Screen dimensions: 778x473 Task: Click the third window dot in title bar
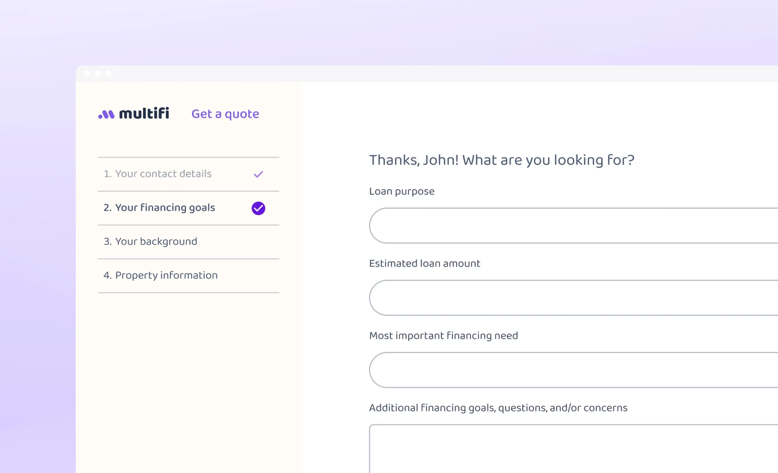(x=108, y=74)
